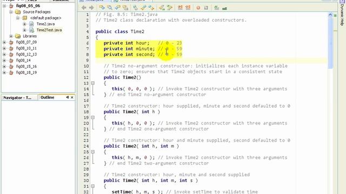Select Time2.java in the project tree
Image resolution: width=346 pixels, height=194 pixels.
pyautogui.click(x=45, y=24)
